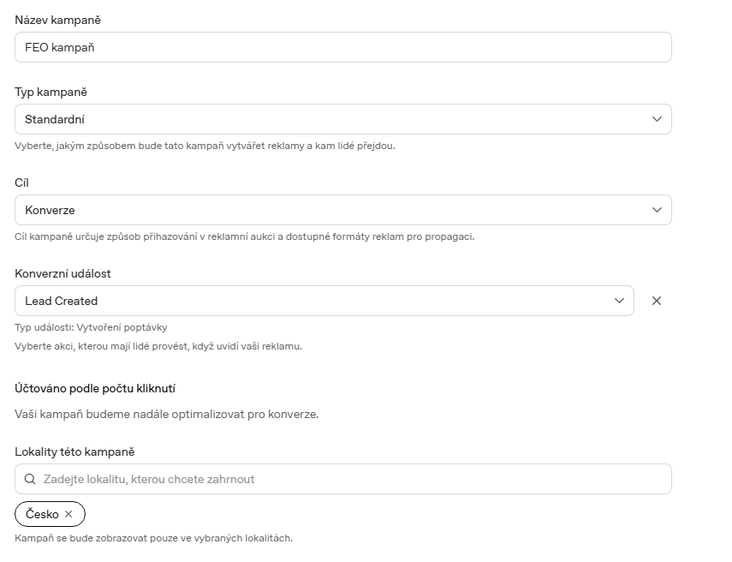The width and height of the screenshot is (732, 562).
Task: Open the Cíl chevron arrow
Action: (x=657, y=210)
